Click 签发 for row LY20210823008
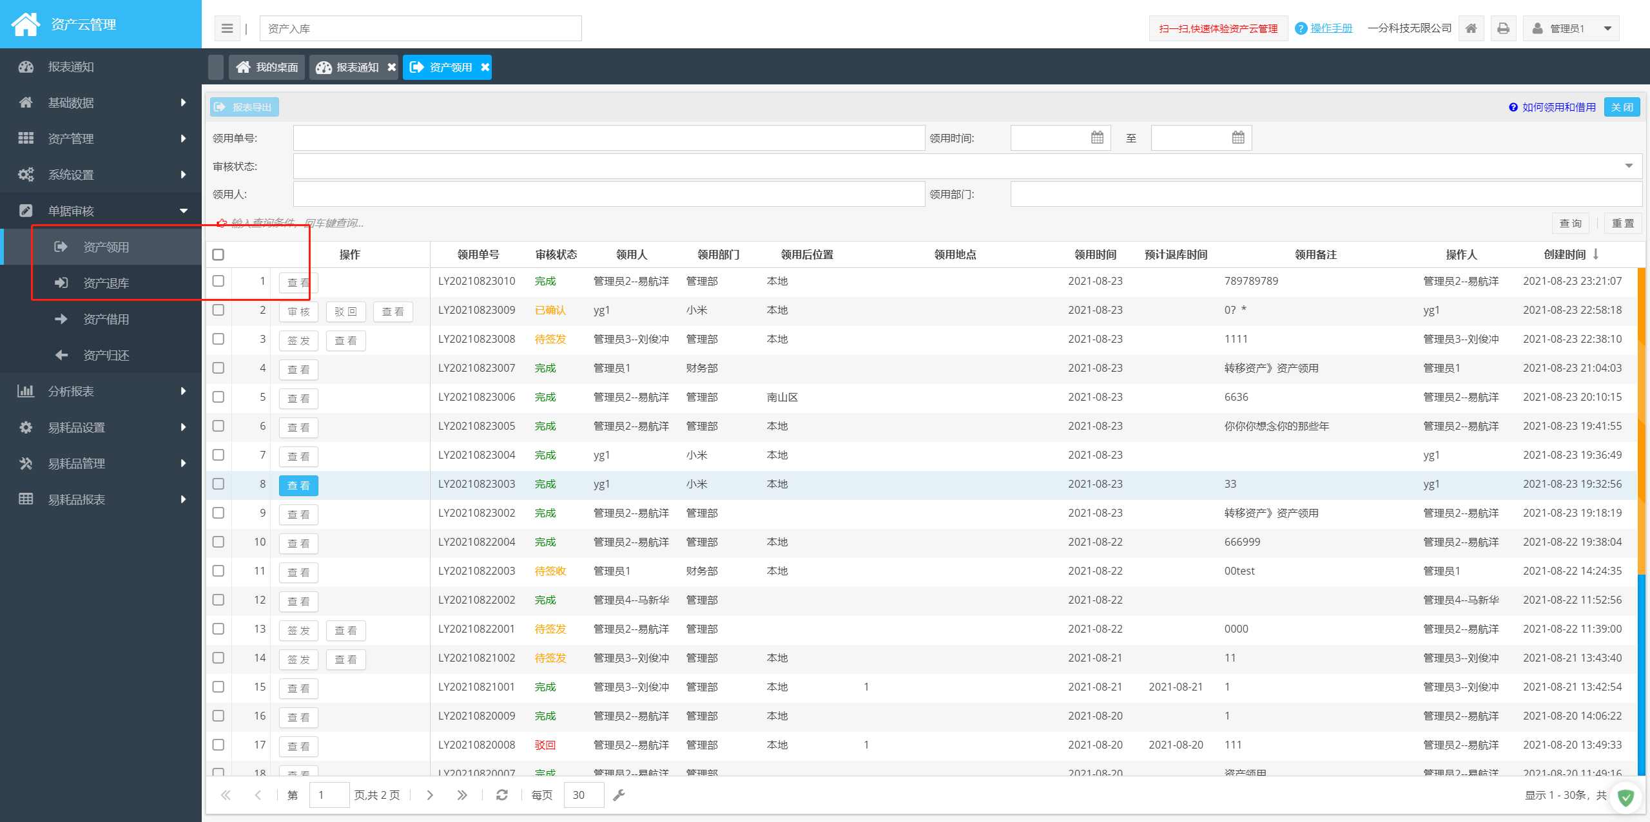The width and height of the screenshot is (1650, 822). click(298, 341)
